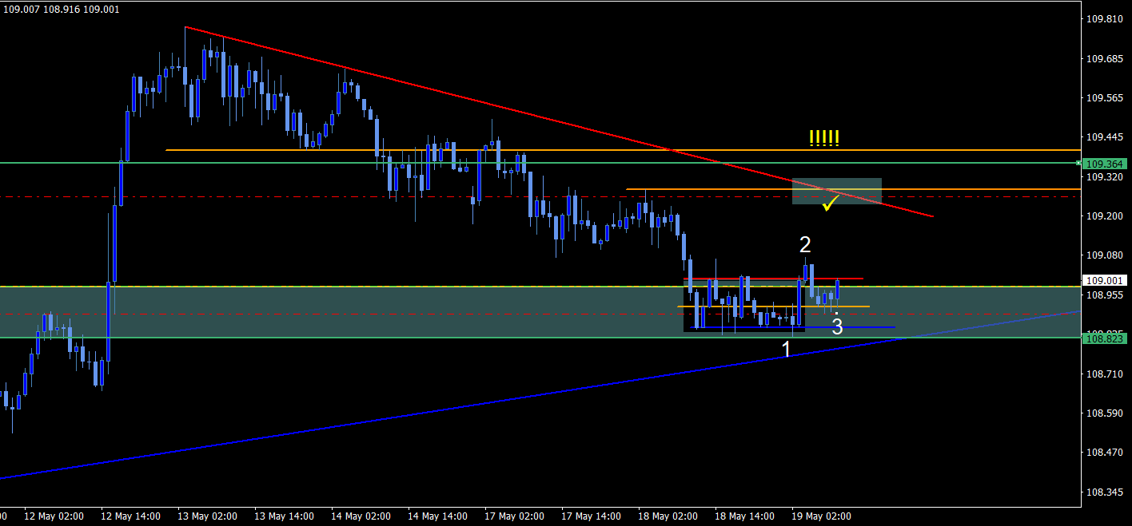Click the 109.445 price axis label

pyautogui.click(x=1104, y=137)
